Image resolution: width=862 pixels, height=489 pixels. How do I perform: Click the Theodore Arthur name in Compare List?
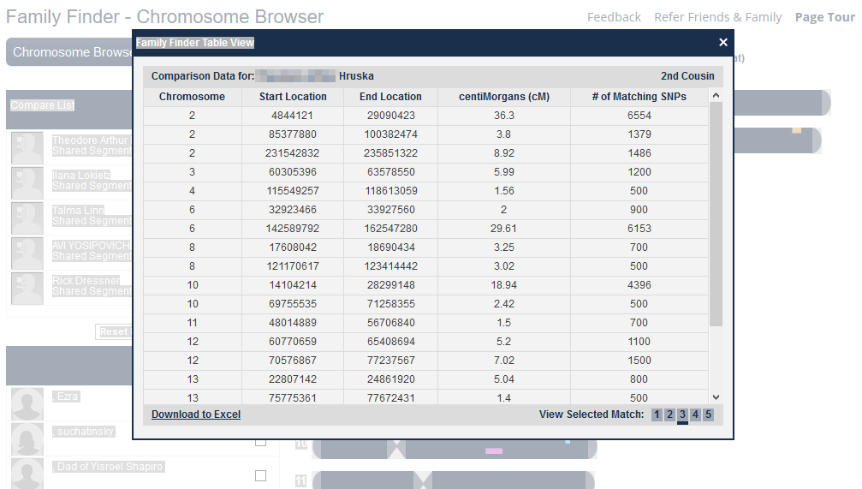click(90, 140)
